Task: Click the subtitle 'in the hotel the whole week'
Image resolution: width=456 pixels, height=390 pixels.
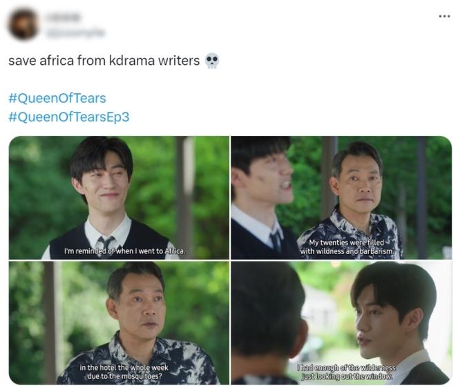Action: click(x=124, y=368)
